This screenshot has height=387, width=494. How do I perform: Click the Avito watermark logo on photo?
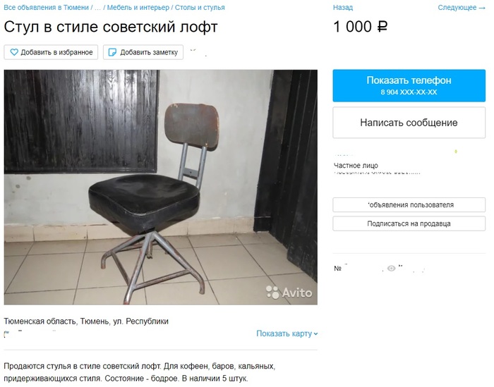coord(289,293)
